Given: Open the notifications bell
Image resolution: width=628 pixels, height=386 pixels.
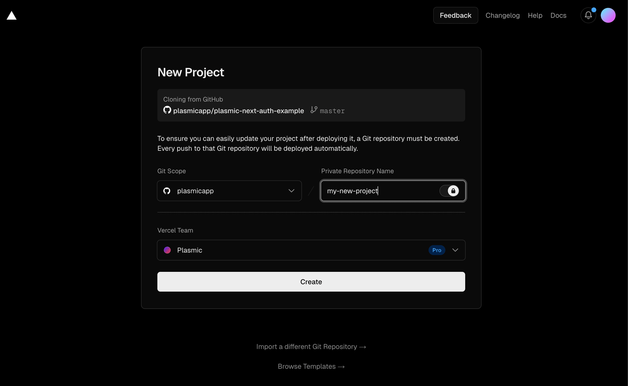Looking at the screenshot, I should click(588, 15).
